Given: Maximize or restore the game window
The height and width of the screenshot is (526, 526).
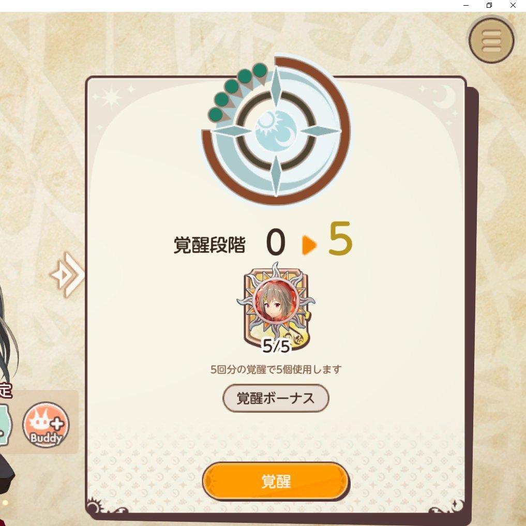Looking at the screenshot, I should (x=489, y=5).
